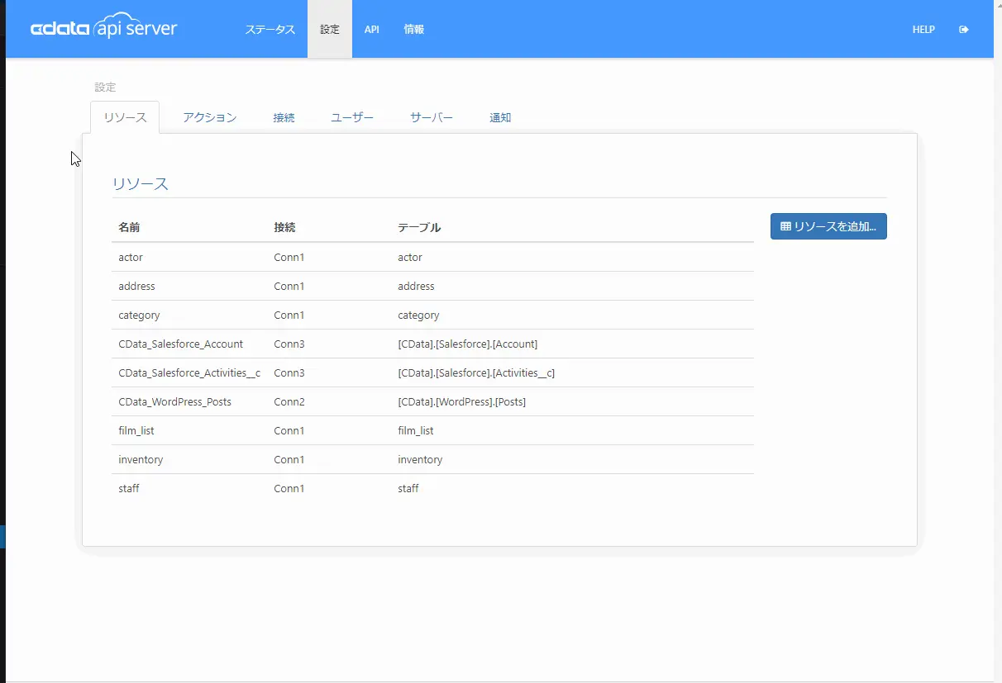Select the リソース tab
The image size is (1002, 683).
tap(124, 117)
